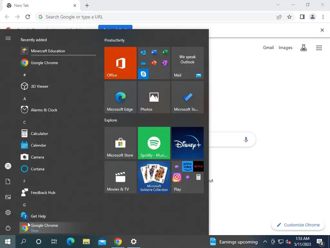
Task: Open Documents from the Start sidebar
Action: tap(8, 181)
